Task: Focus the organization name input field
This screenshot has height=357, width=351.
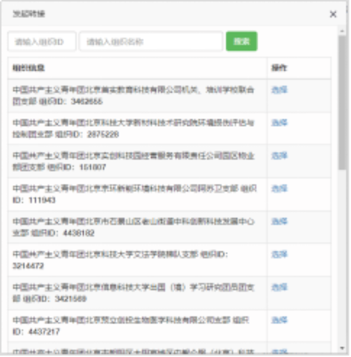Action: tap(151, 42)
